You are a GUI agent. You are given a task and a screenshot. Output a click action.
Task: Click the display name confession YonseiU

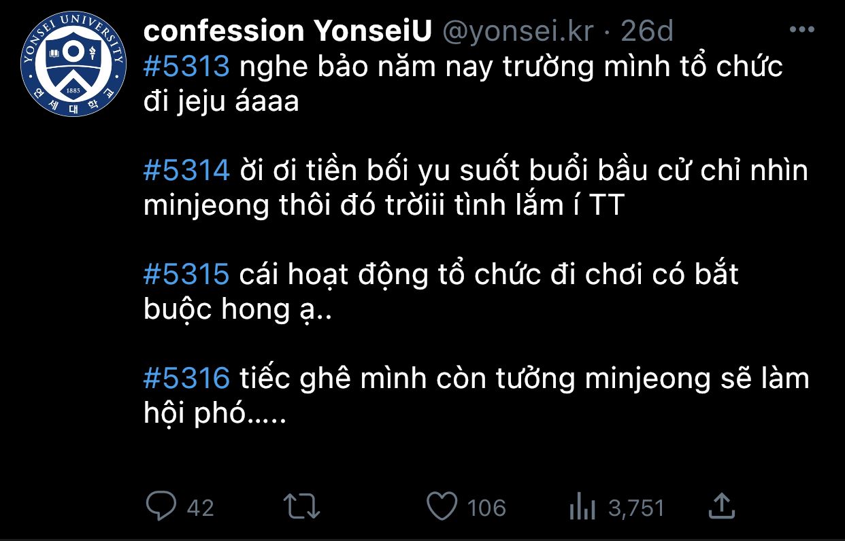[288, 31]
